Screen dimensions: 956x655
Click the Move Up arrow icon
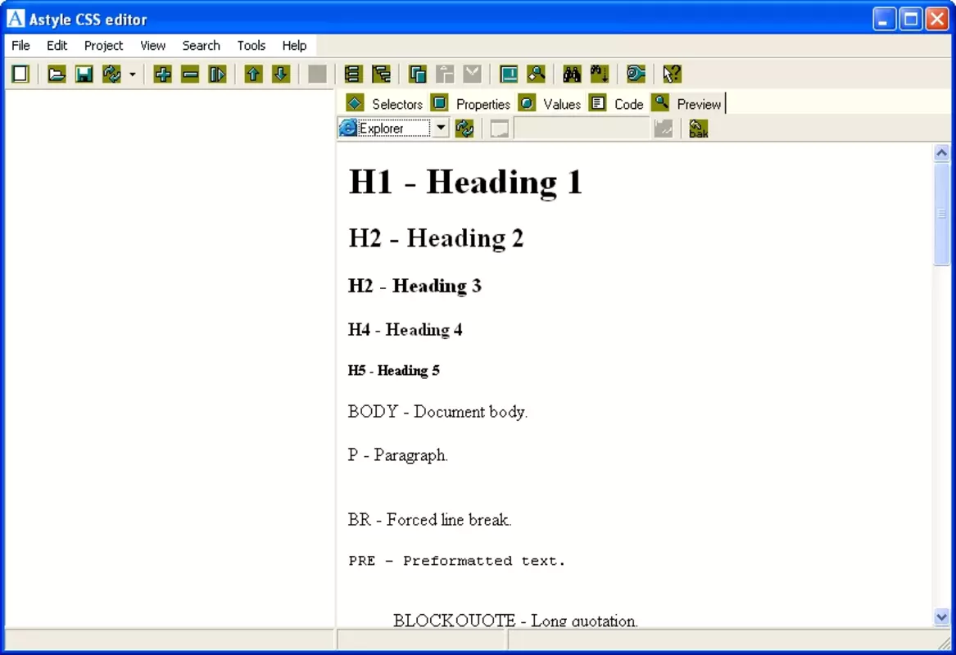253,75
